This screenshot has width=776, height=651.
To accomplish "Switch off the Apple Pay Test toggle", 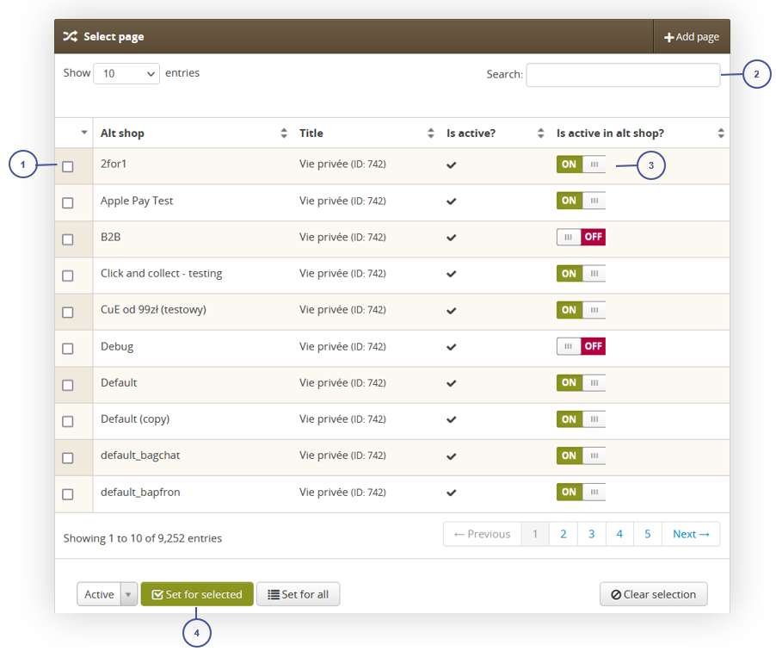I will 581,201.
